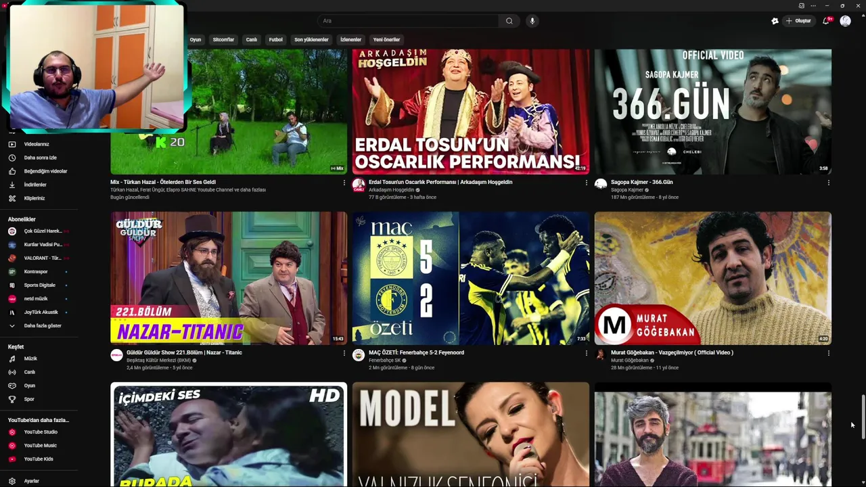
Task: Open the Beşiktaş Kültür Merkezi (BKM) channel link
Action: 158,361
